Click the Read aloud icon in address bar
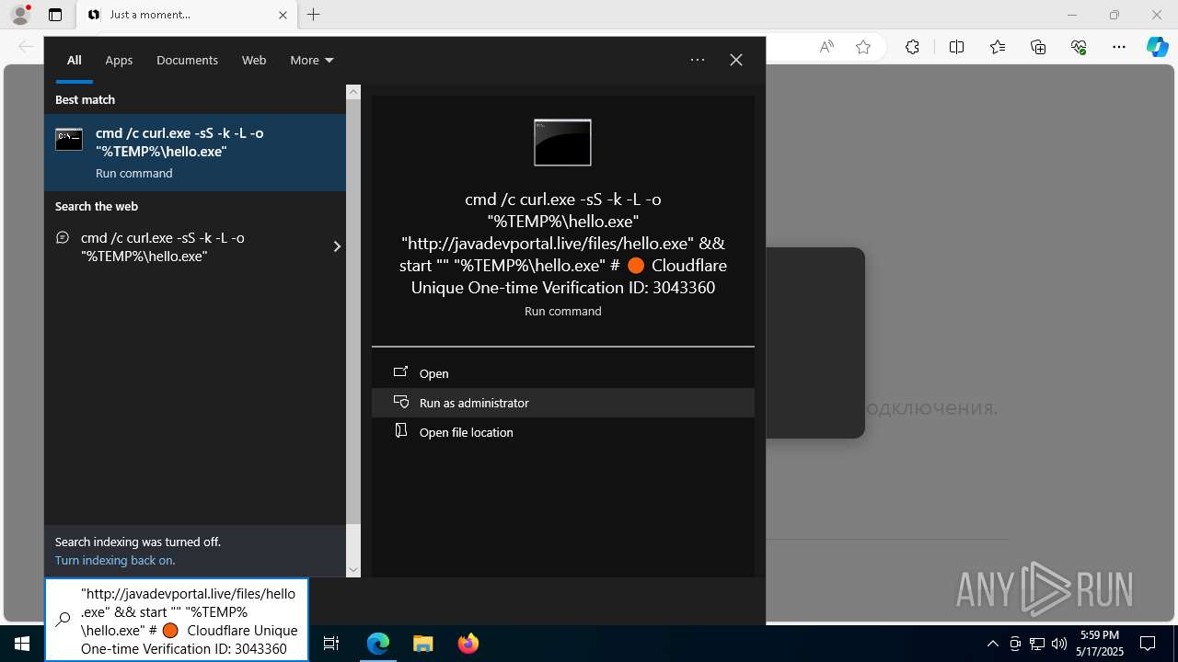1178x662 pixels. pos(826,47)
